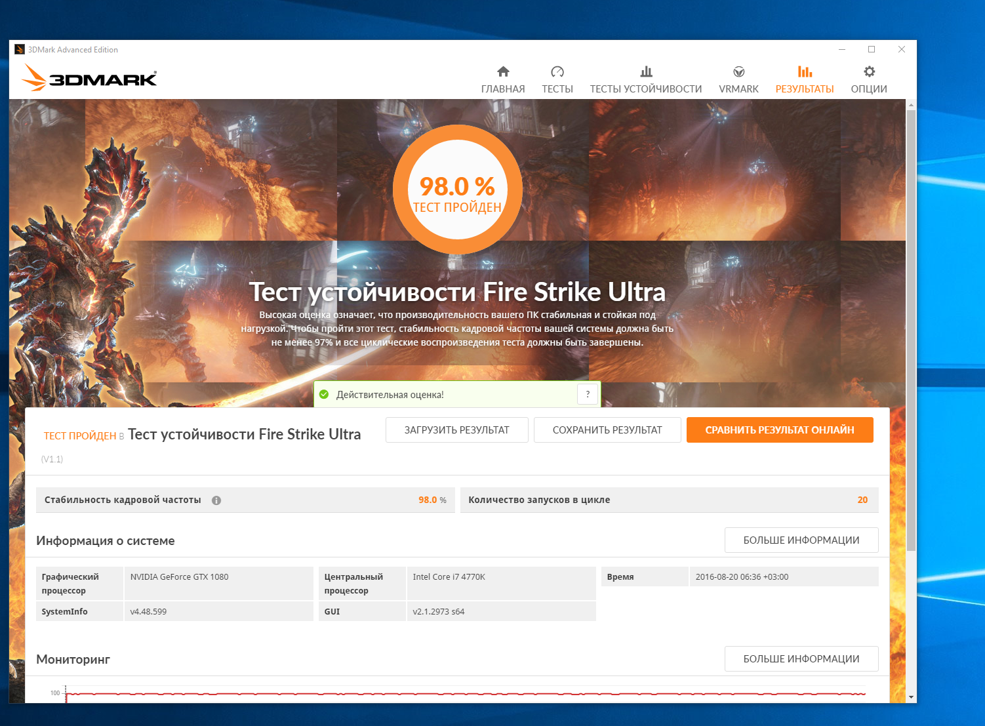Click the green checkmark validity icon
This screenshot has width=985, height=726.
tap(324, 394)
